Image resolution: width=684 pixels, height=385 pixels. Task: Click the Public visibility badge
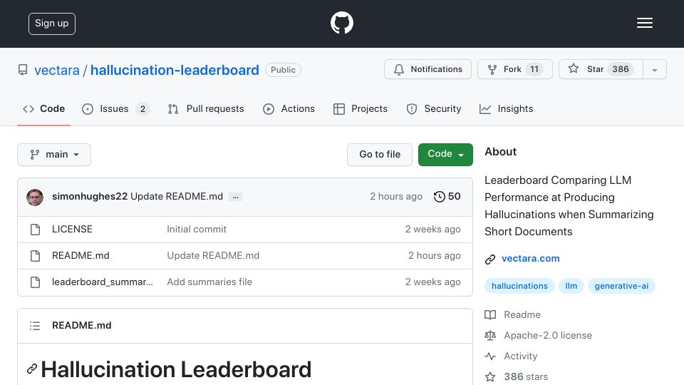(283, 70)
